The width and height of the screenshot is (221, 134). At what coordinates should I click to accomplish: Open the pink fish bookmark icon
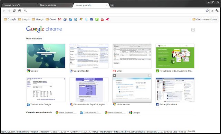[107, 19]
